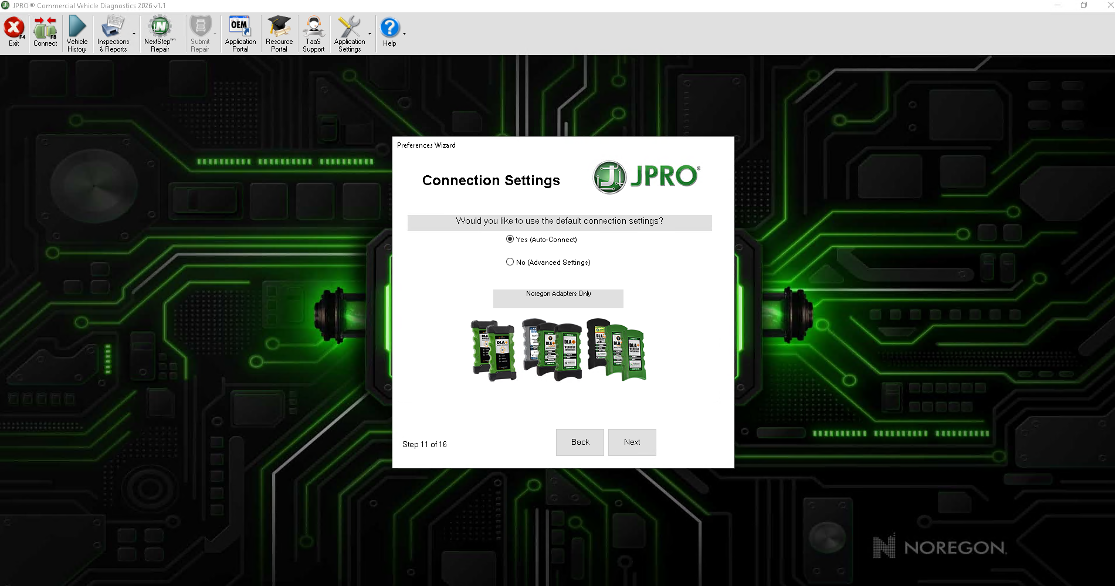Open Inspections & Reports
Image resolution: width=1115 pixels, height=586 pixels.
113,33
